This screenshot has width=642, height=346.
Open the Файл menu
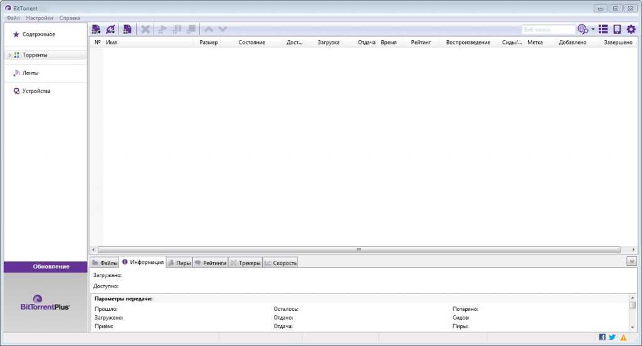point(13,18)
